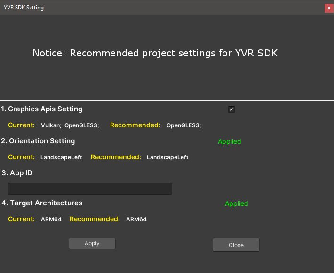The height and width of the screenshot is (273, 334).
Task: Toggle the Graphics Apis Setting checkbox
Action: pyautogui.click(x=231, y=109)
